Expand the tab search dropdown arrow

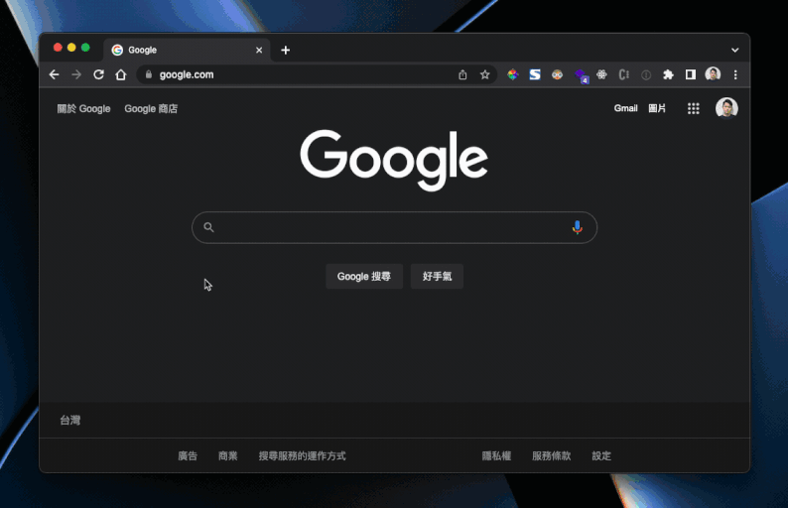pos(734,51)
